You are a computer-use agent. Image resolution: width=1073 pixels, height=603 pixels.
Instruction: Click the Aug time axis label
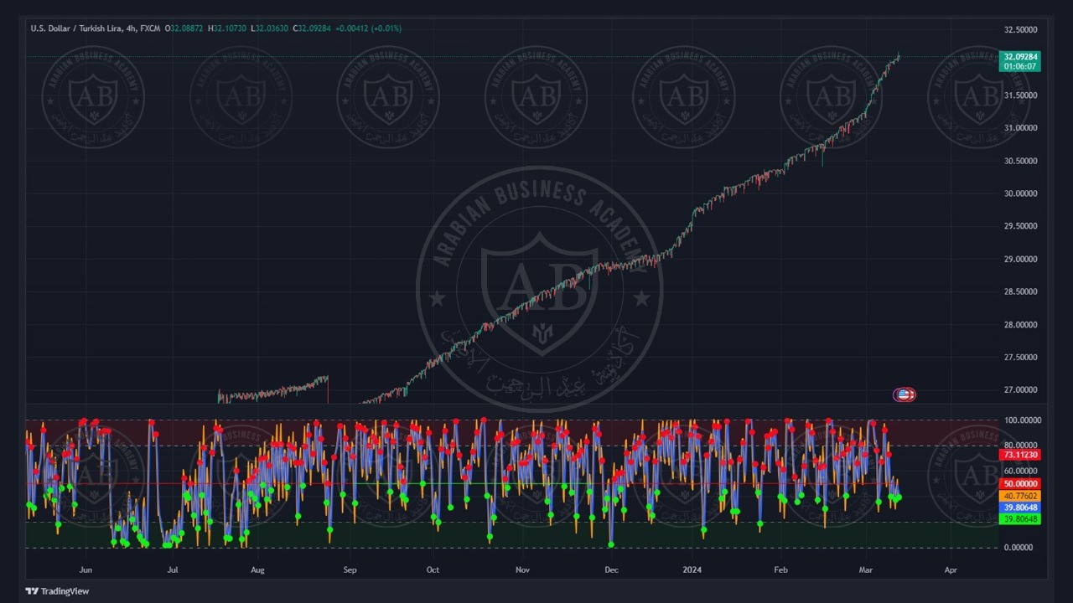(x=257, y=569)
